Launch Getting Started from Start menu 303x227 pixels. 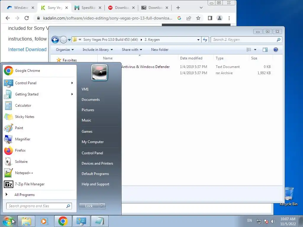pyautogui.click(x=40, y=94)
